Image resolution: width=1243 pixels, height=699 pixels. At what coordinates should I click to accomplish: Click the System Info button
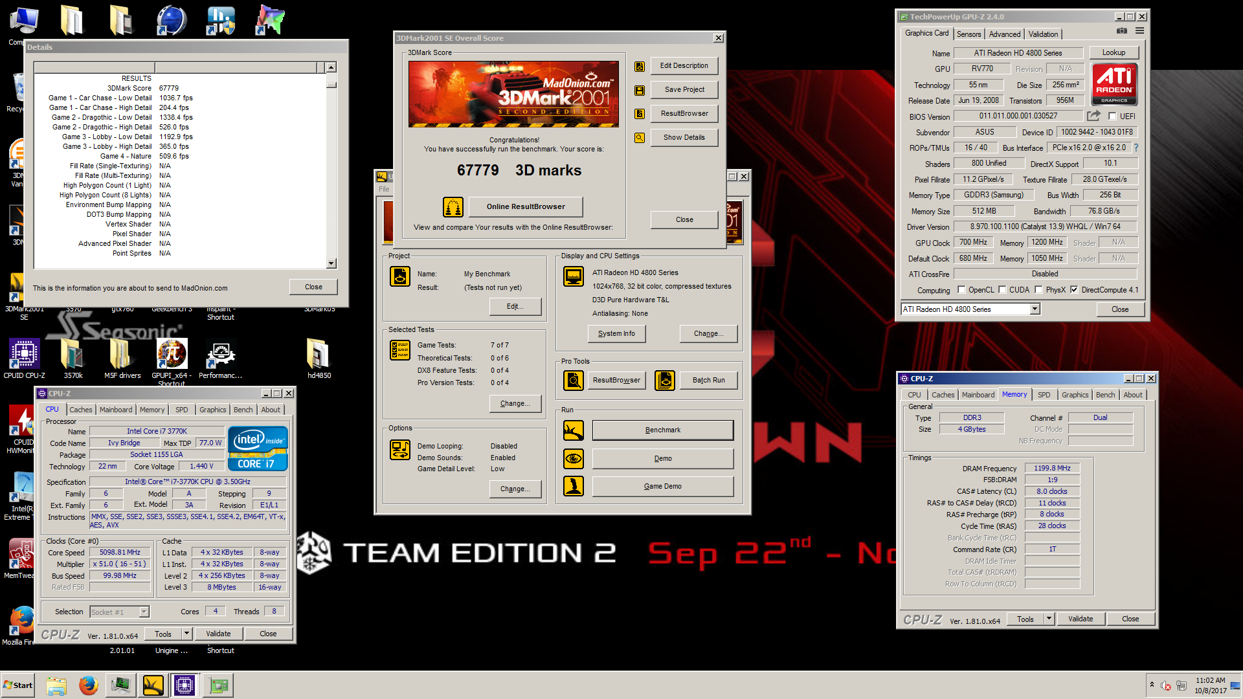point(616,333)
